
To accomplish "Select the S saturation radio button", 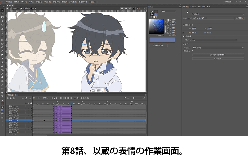I will (168, 22).
